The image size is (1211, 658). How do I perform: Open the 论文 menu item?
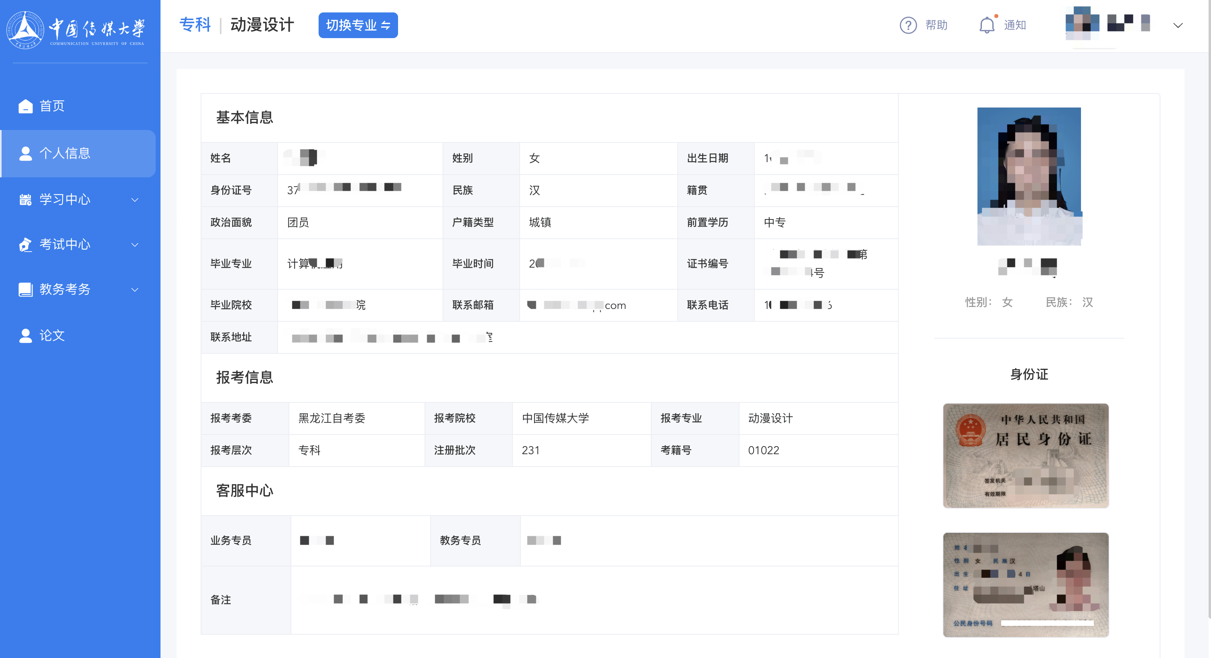pos(52,335)
